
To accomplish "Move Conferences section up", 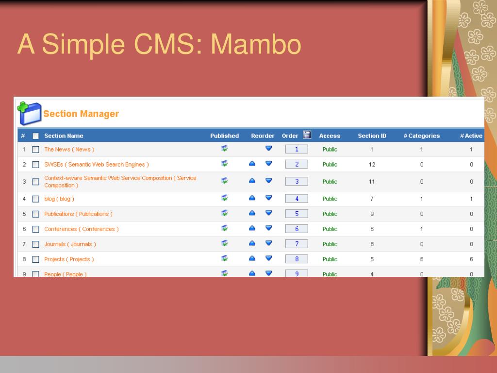I will click(x=252, y=228).
